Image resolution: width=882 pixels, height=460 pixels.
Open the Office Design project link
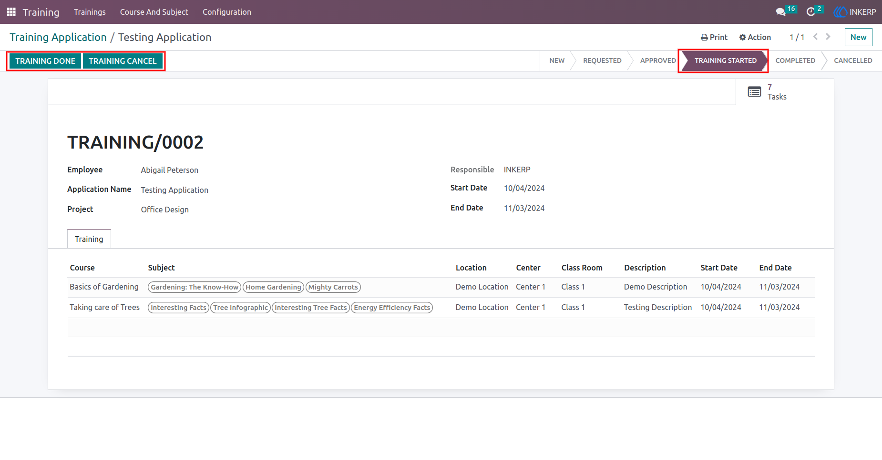[165, 210]
